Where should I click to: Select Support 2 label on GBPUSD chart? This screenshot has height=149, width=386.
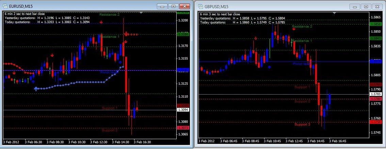point(302,101)
